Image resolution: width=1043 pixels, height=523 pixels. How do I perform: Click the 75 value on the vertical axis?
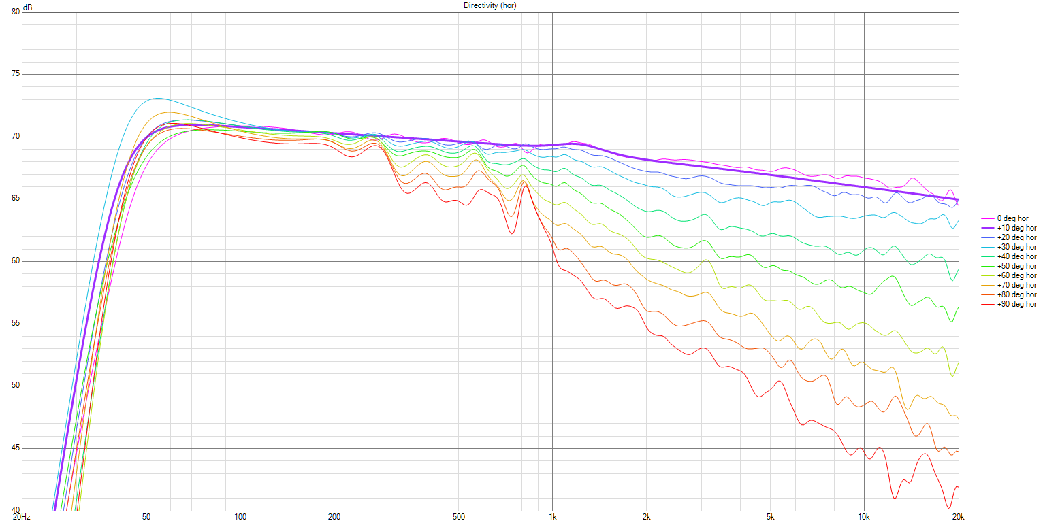(16, 74)
